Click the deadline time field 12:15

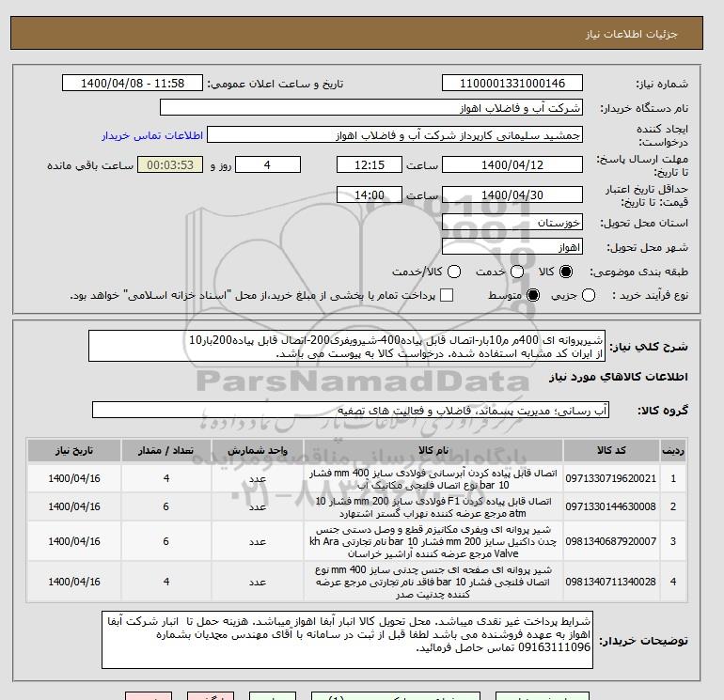tap(370, 164)
